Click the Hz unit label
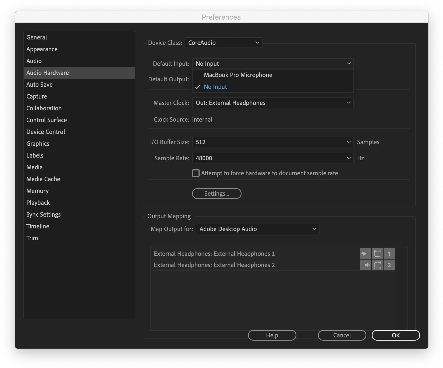The image size is (443, 368). click(361, 158)
